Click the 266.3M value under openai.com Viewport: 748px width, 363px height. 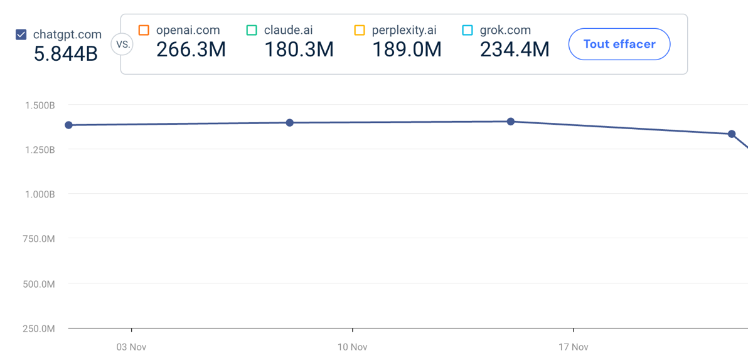191,50
